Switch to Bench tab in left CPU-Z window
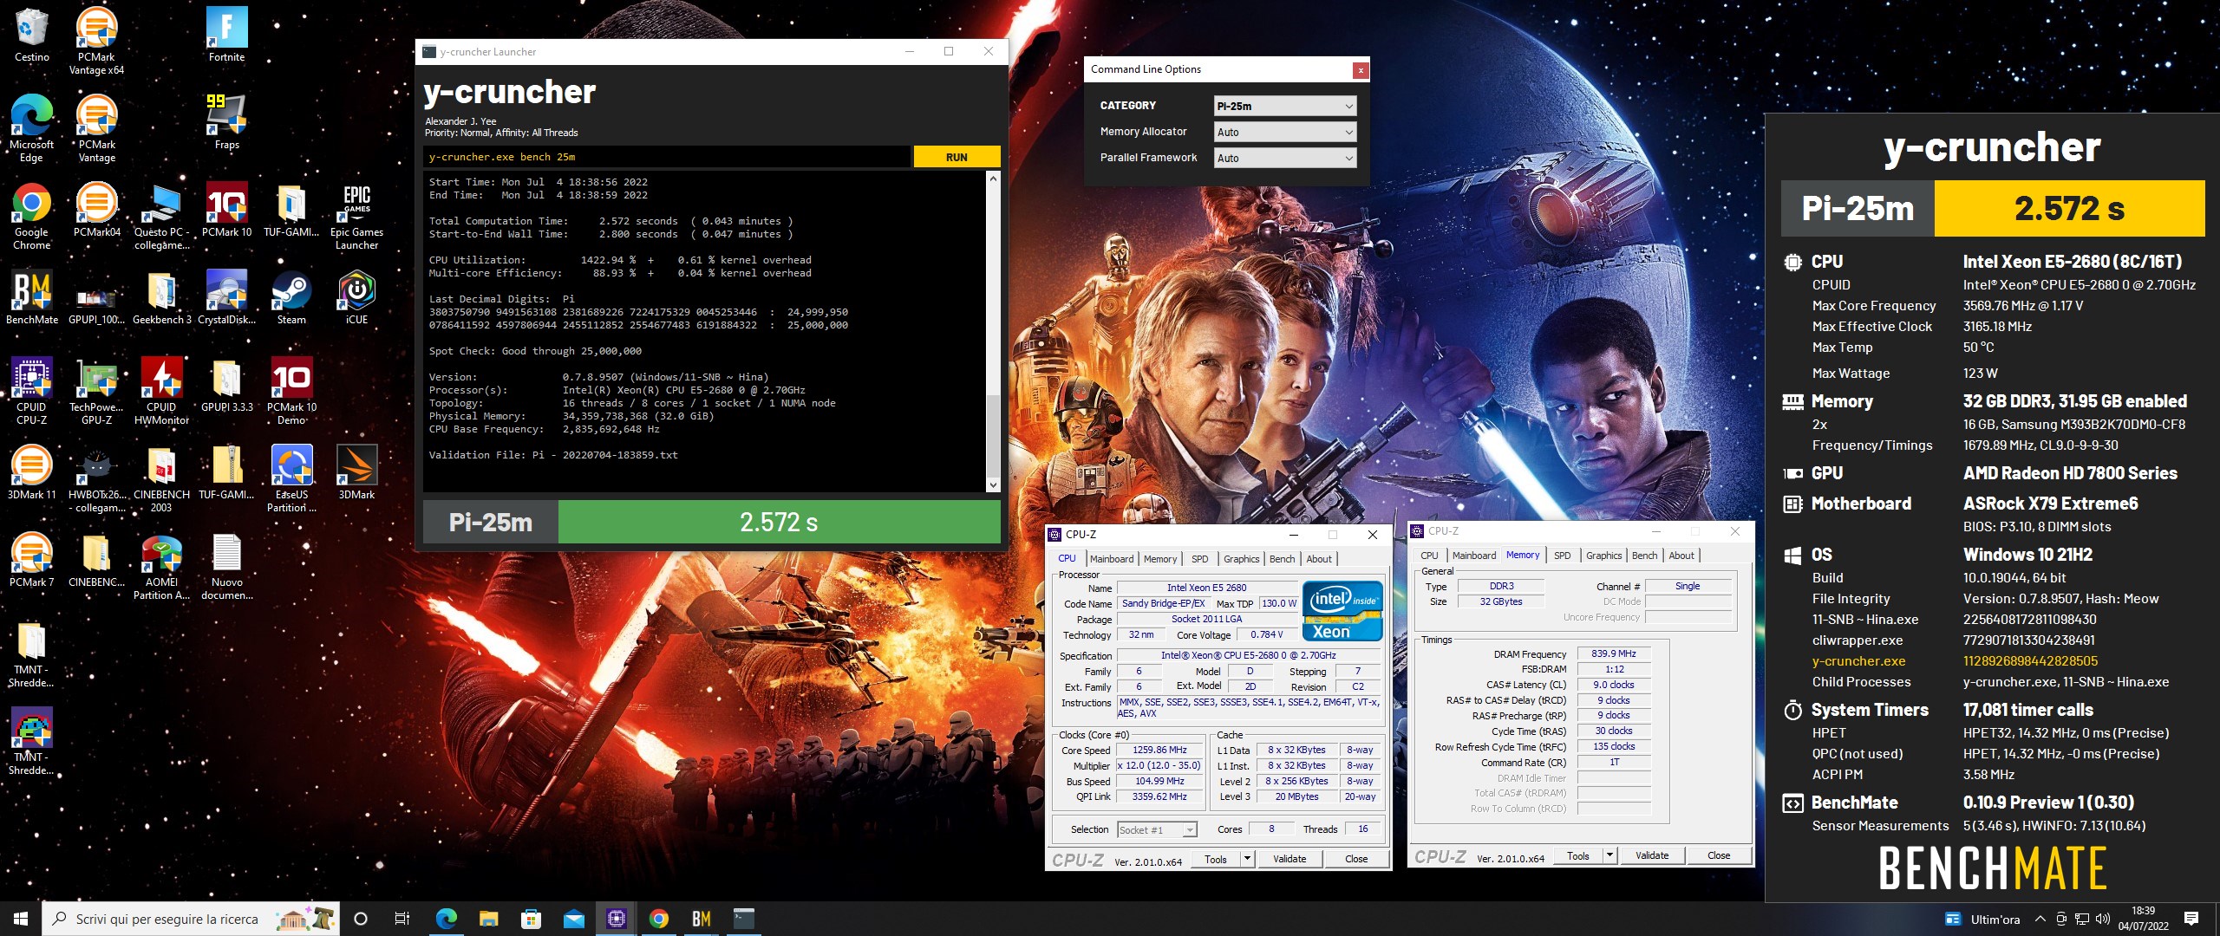Viewport: 2220px width, 936px height. (1282, 559)
